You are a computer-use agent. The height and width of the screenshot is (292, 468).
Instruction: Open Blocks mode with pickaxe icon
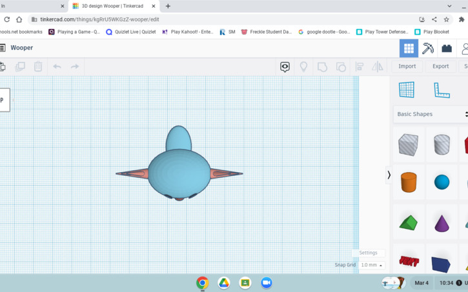pos(428,48)
